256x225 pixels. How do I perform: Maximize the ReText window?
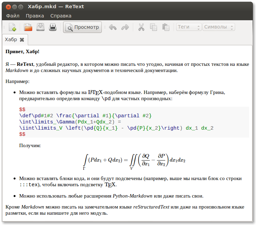click(x=21, y=7)
